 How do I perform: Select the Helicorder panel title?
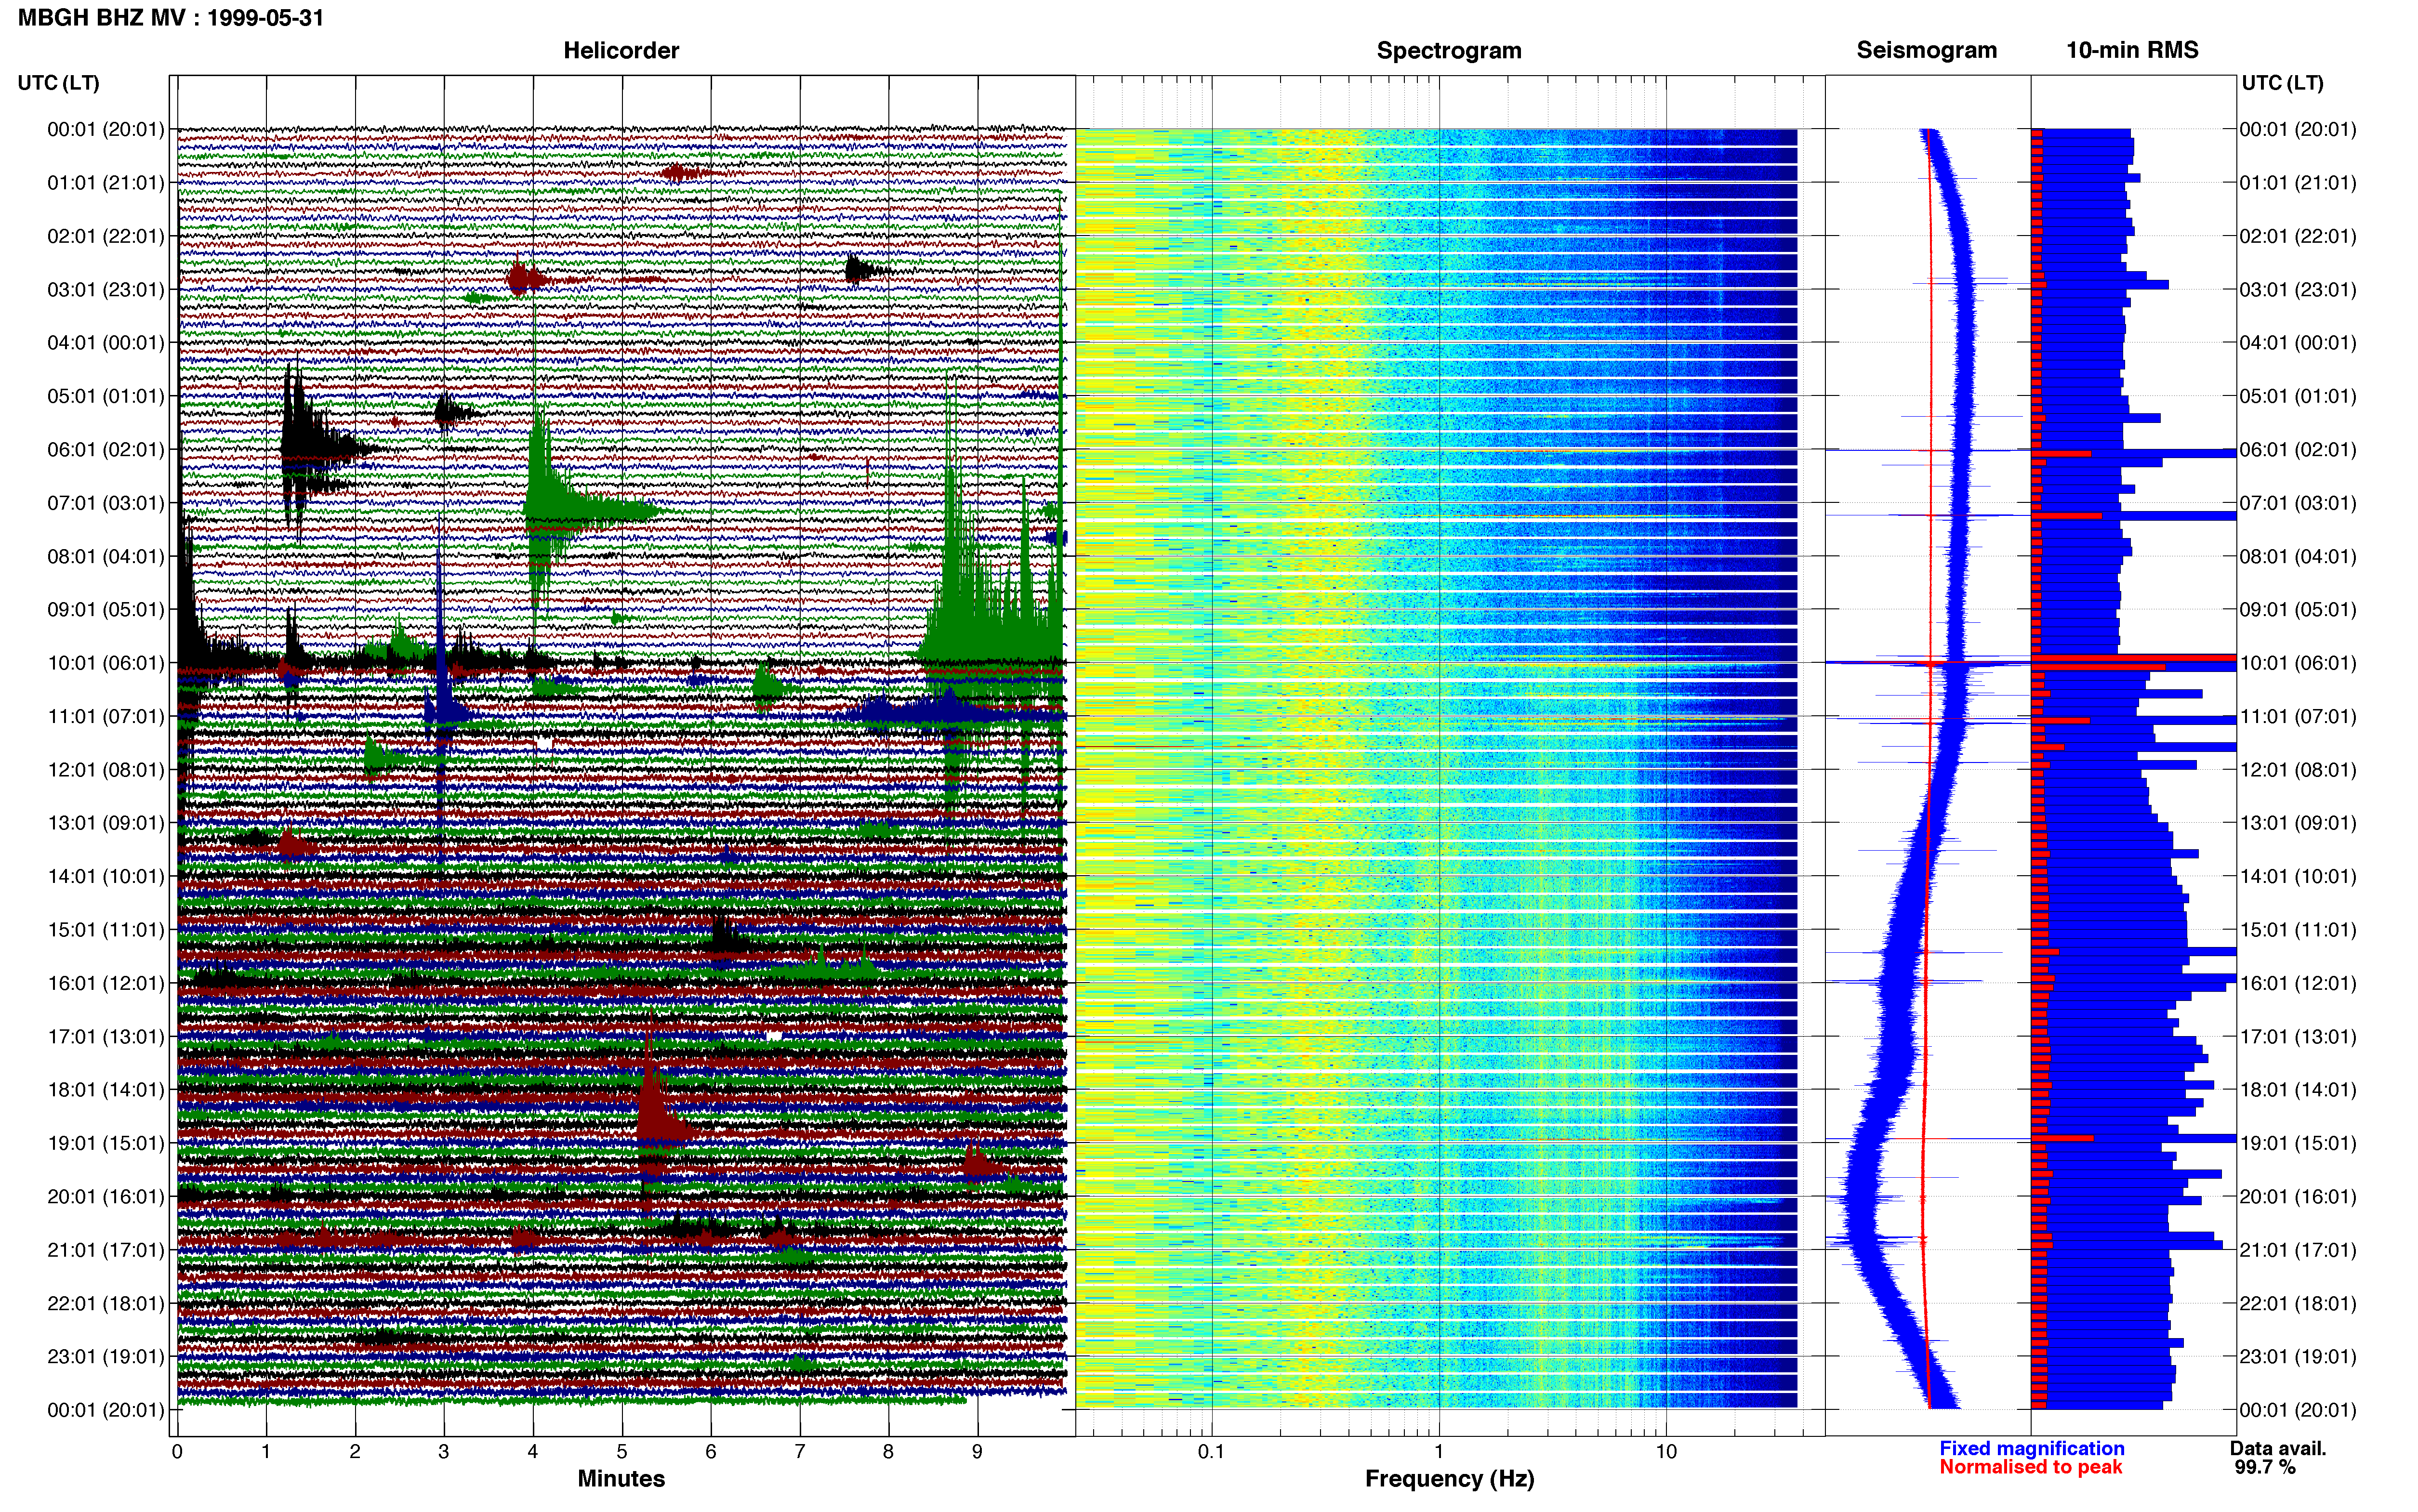point(621,50)
